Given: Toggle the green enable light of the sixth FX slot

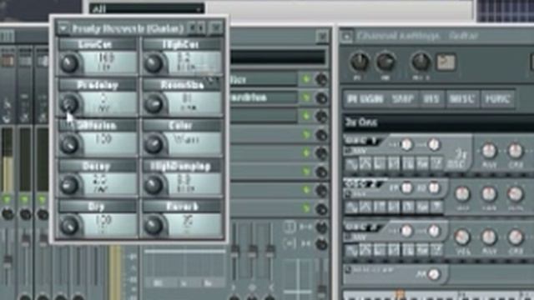Looking at the screenshot, I should (x=306, y=172).
